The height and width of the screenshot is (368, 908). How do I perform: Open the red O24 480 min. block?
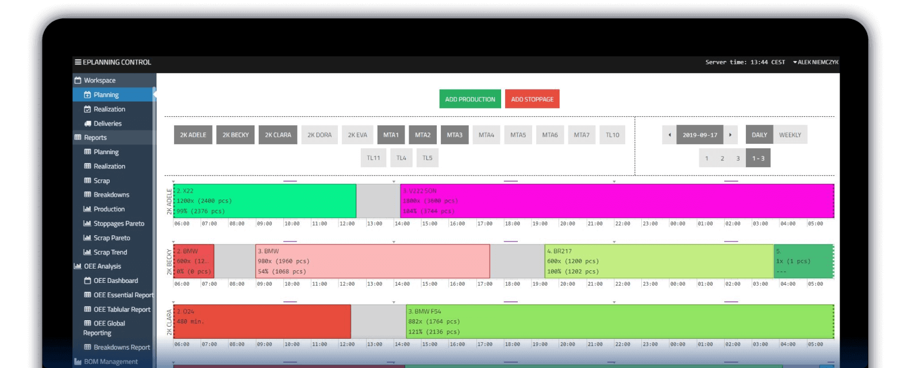[262, 321]
